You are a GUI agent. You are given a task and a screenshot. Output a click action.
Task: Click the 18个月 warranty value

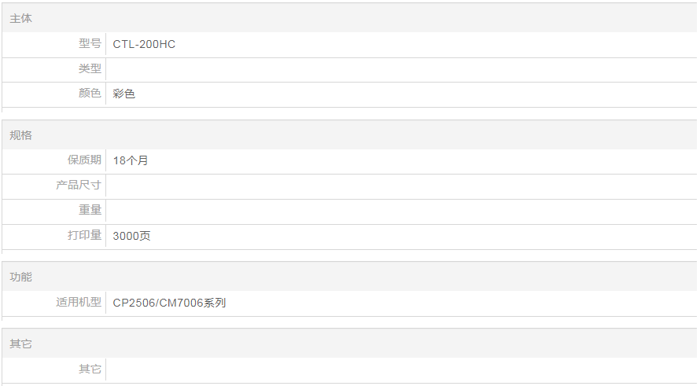click(131, 160)
